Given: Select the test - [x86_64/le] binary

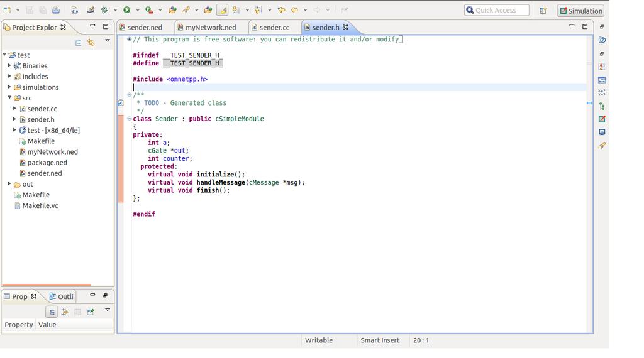Looking at the screenshot, I should tap(53, 130).
